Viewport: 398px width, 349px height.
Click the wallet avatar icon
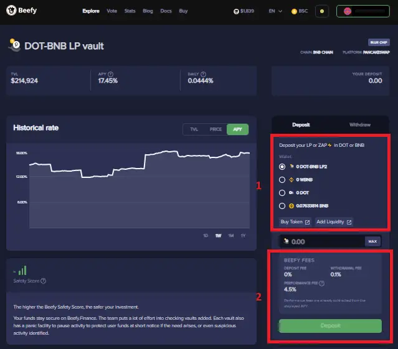pos(348,11)
